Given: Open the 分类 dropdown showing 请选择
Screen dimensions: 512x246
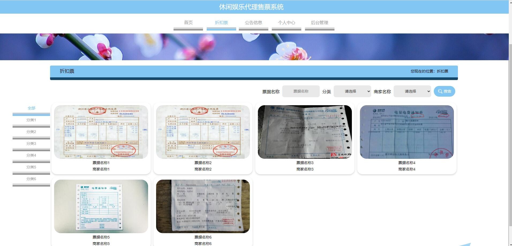Looking at the screenshot, I should click(352, 91).
